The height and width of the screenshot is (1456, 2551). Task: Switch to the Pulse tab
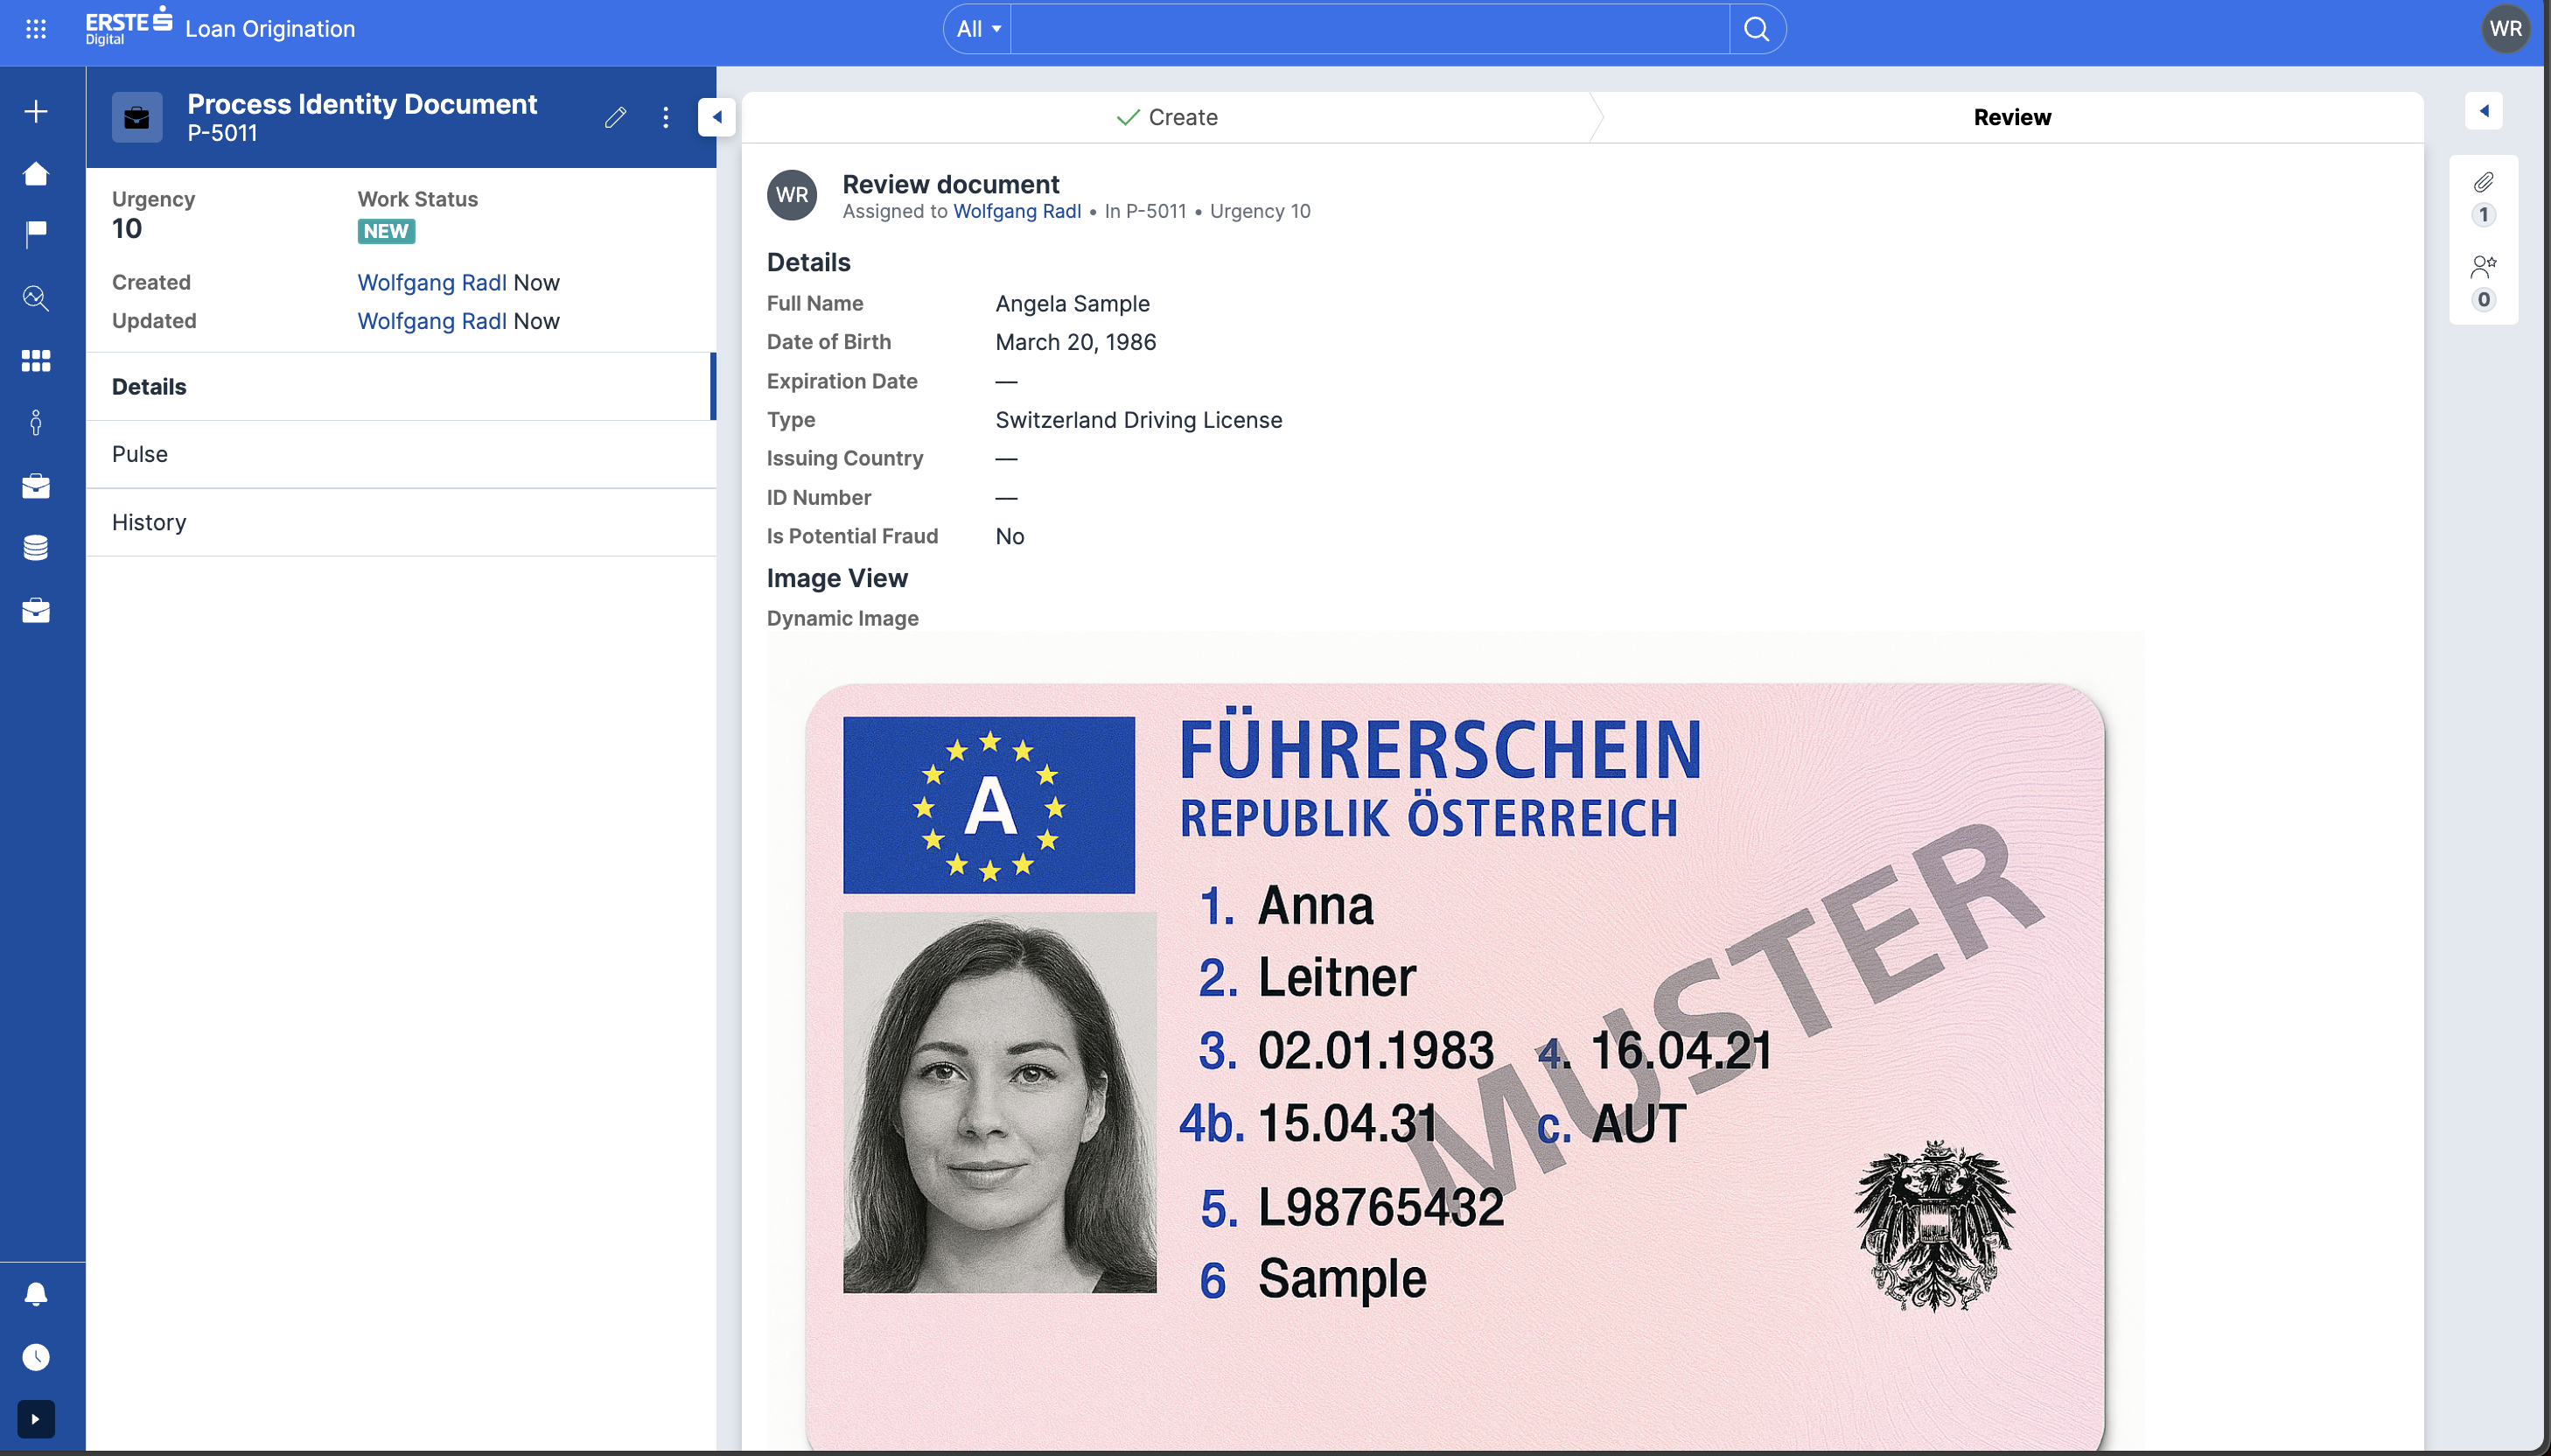coord(140,454)
